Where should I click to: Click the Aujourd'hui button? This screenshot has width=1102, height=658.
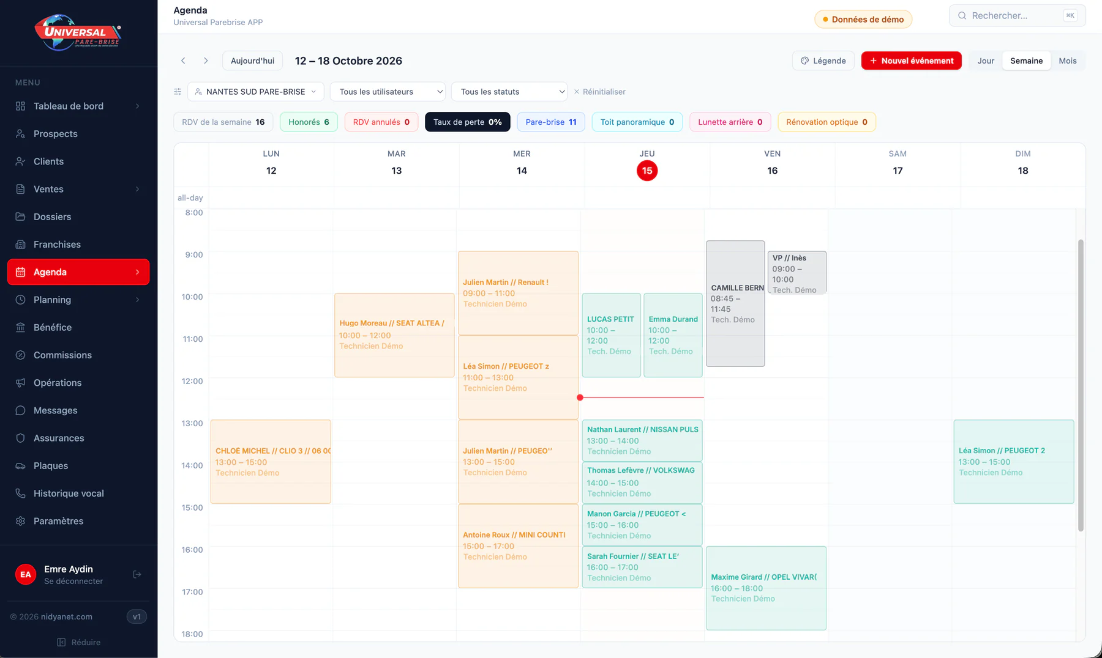(252, 61)
